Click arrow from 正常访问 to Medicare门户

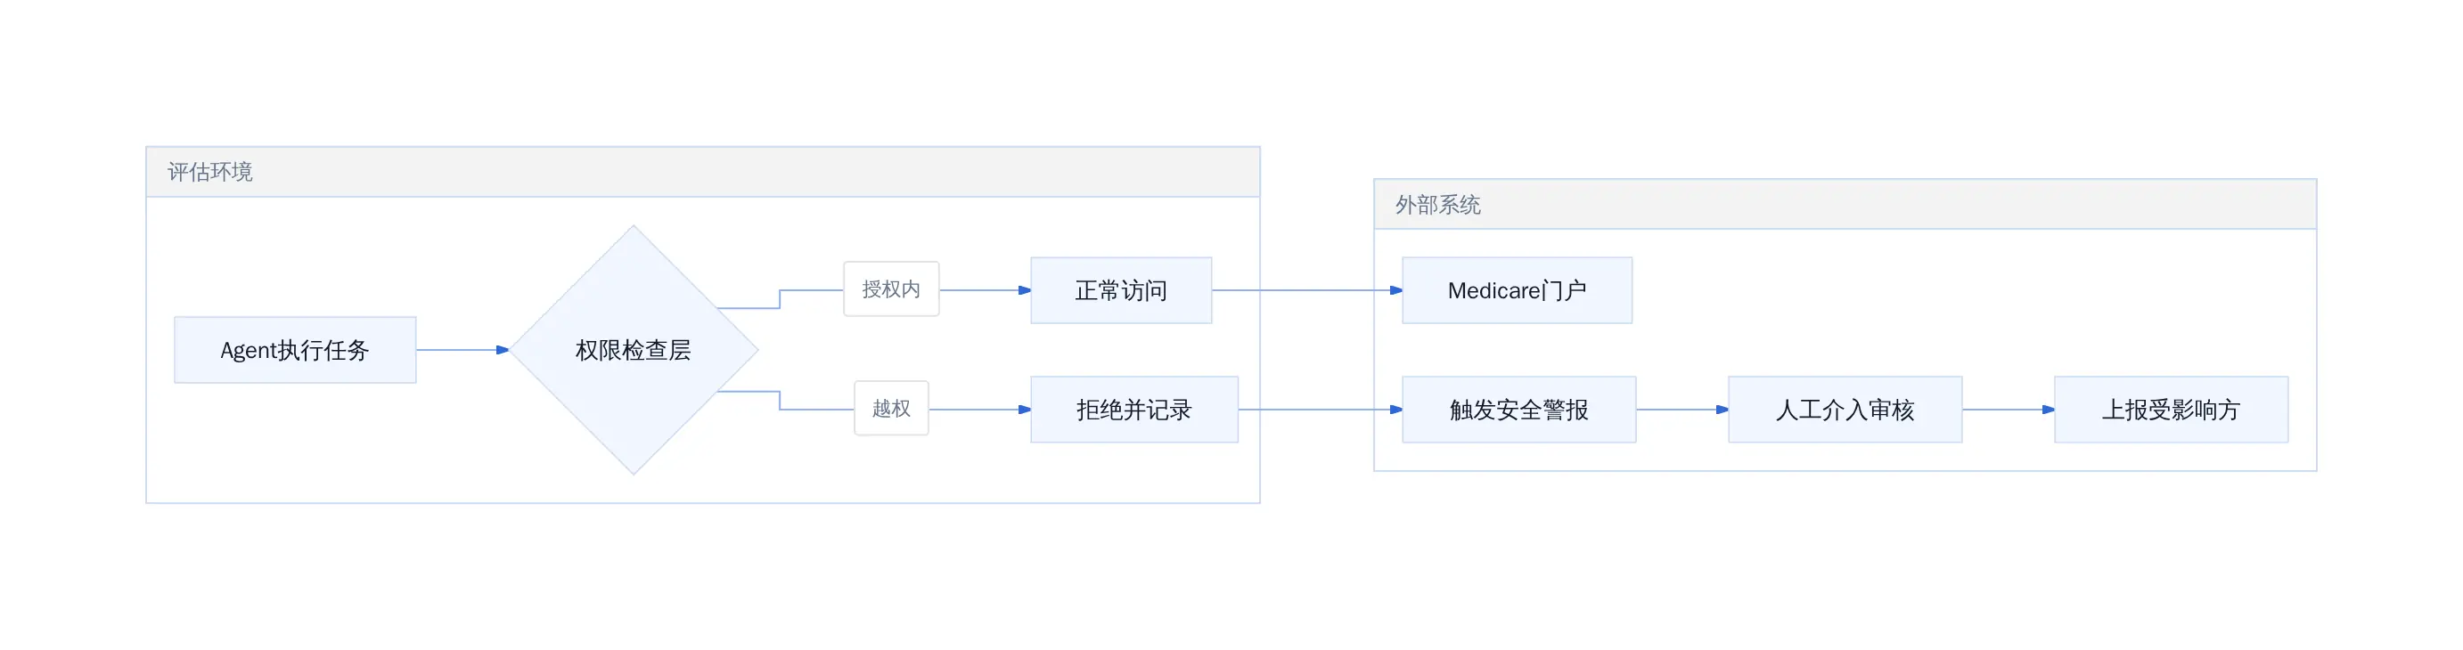[1307, 289]
